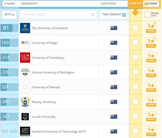
Task: Click the rank =214 cell
Action: coord(9,58)
